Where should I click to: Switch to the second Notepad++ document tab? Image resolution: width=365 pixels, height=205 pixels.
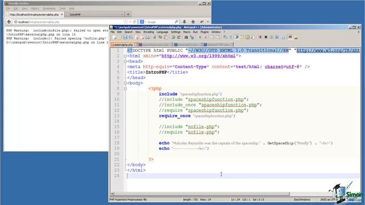click(155, 44)
